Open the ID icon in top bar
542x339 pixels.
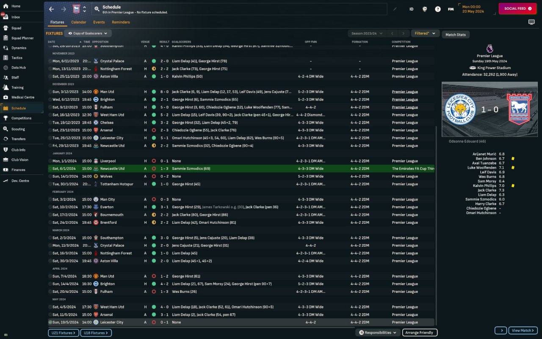click(x=411, y=9)
